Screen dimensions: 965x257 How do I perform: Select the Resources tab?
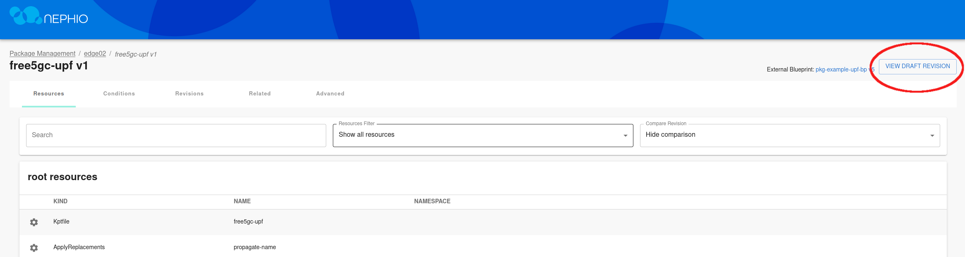click(49, 94)
